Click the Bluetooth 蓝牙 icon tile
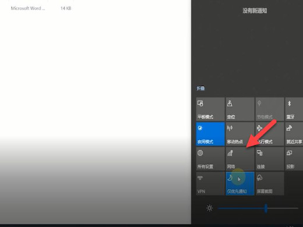This screenshot has width=303, height=227. point(294,109)
